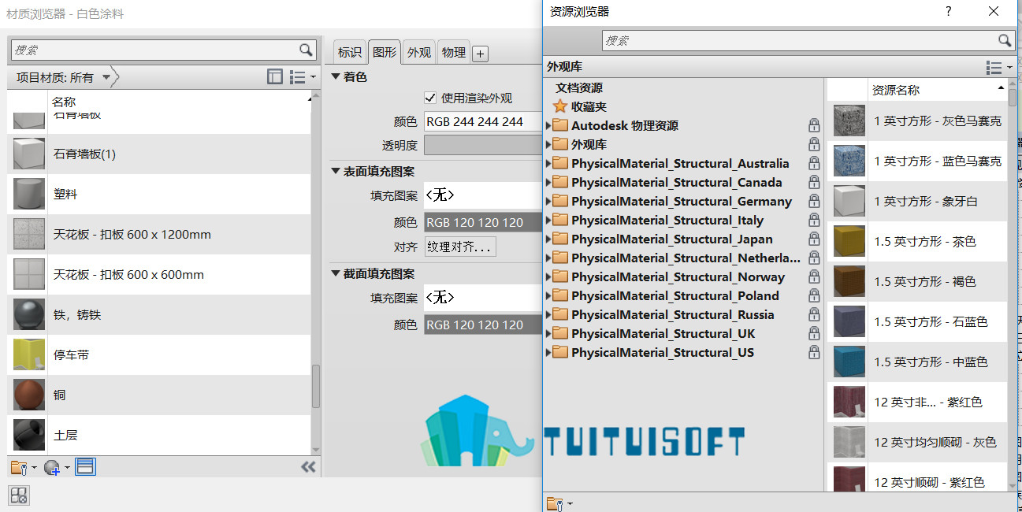Click the surface 填充图案 <无> field
The image size is (1022, 512).
click(483, 195)
